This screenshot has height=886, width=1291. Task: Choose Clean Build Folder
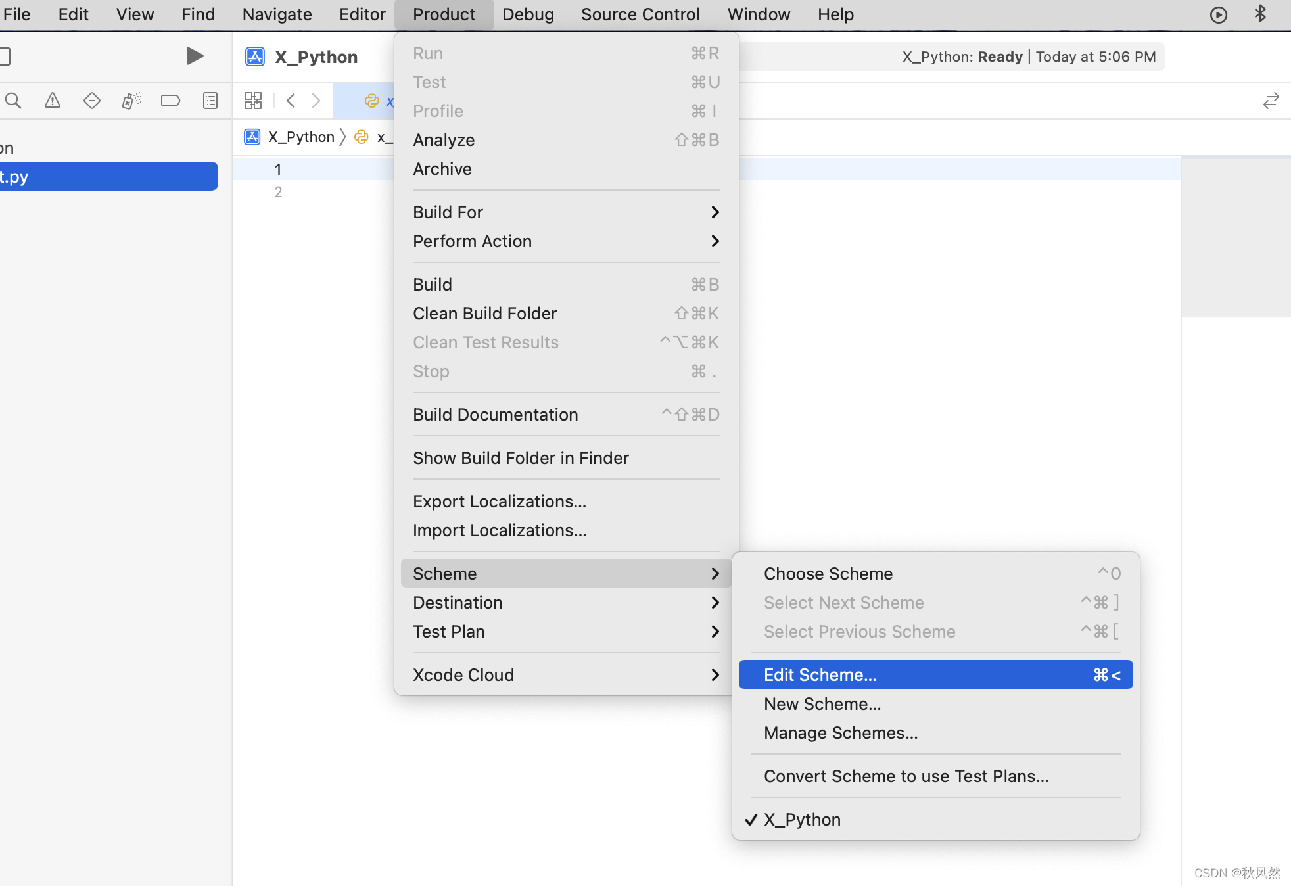[566, 314]
